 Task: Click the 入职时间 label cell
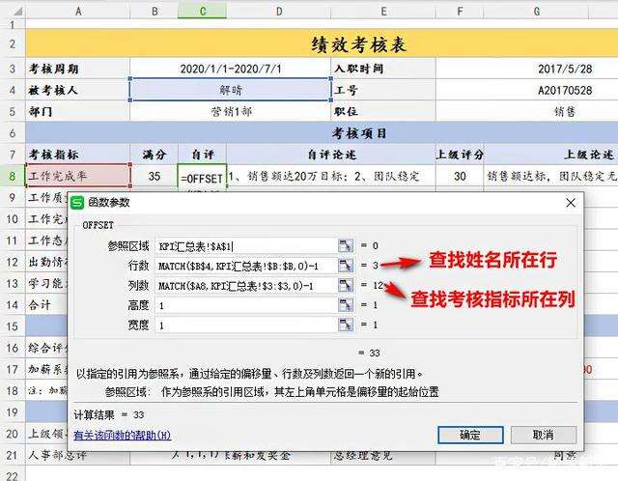pos(383,69)
